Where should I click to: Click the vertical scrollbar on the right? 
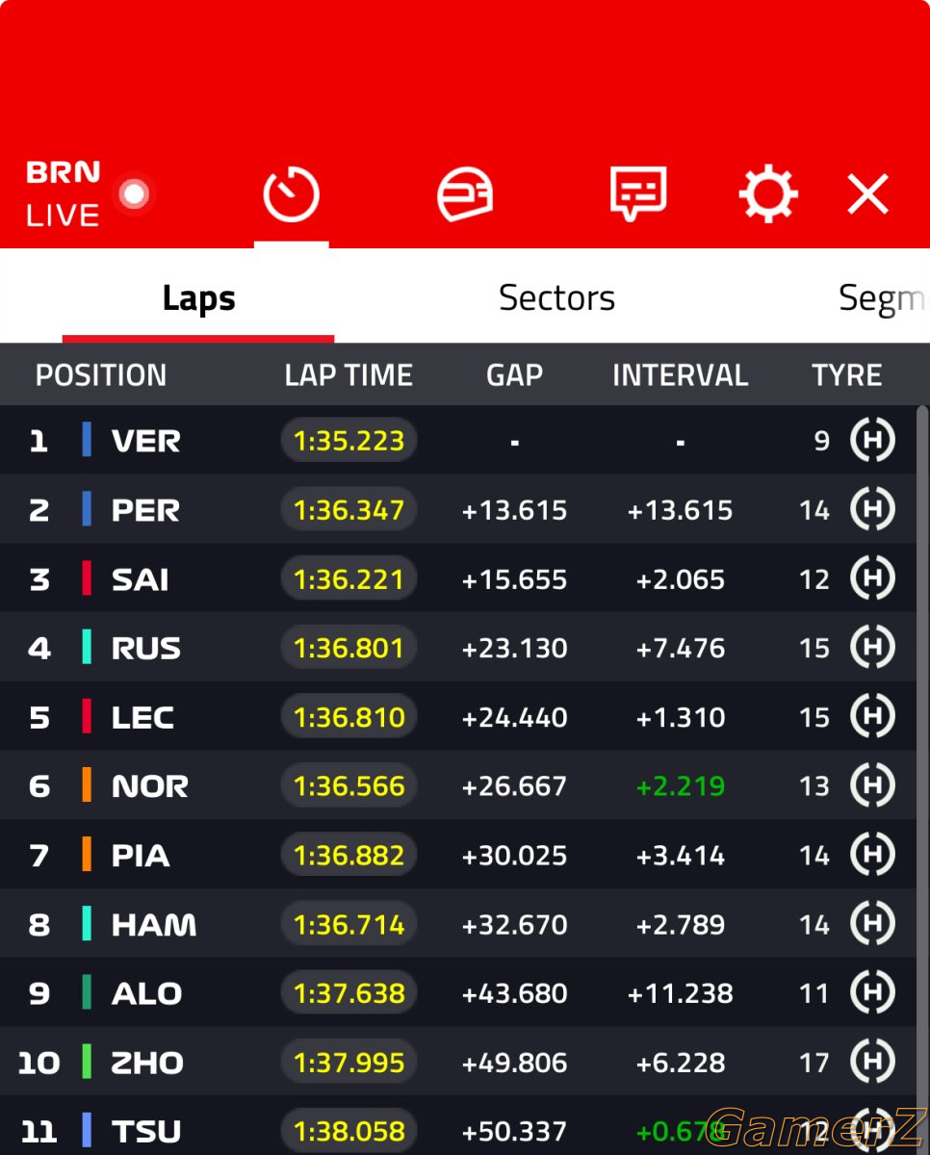922,770
